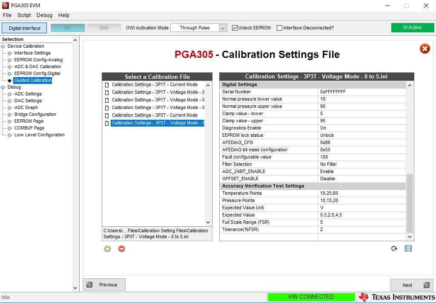Select the OWI interface toggle

[104, 28]
